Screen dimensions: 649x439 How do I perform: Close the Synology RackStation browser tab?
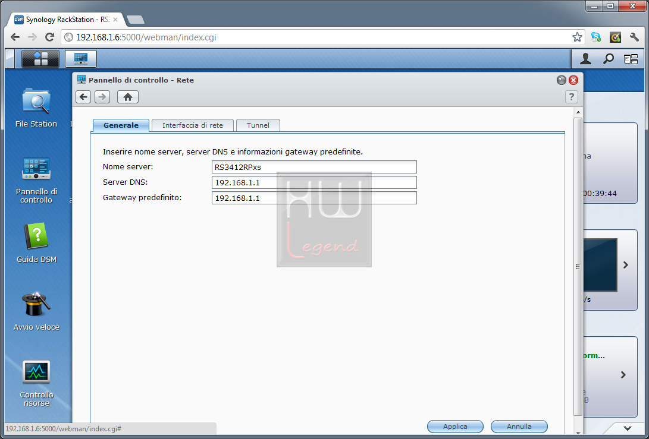pos(115,20)
